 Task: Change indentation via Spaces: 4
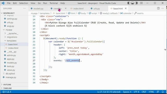[x=127, y=92]
